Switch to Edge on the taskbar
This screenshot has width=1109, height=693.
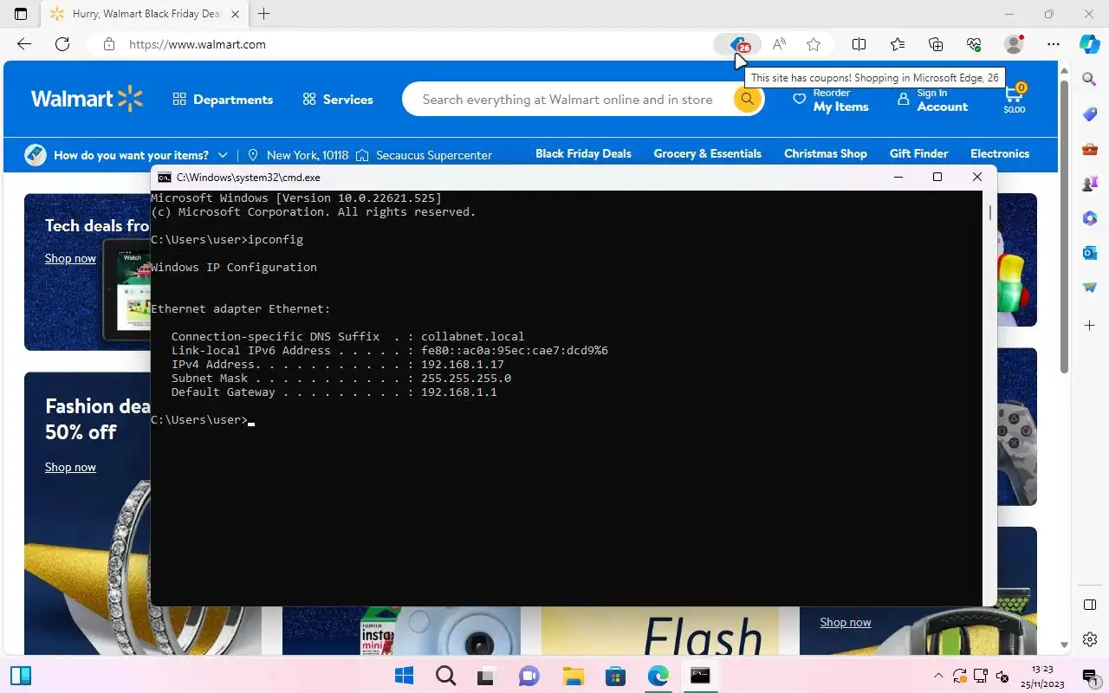[x=658, y=676]
